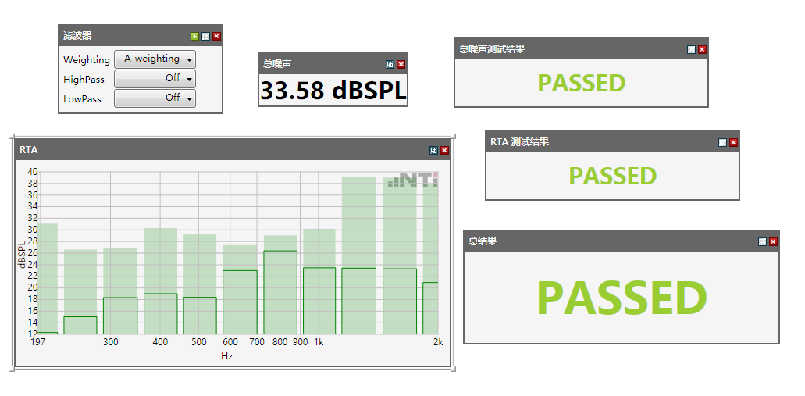Click the RTA 测试结果 panel settings icon
The image size is (805, 396).
[x=722, y=142]
